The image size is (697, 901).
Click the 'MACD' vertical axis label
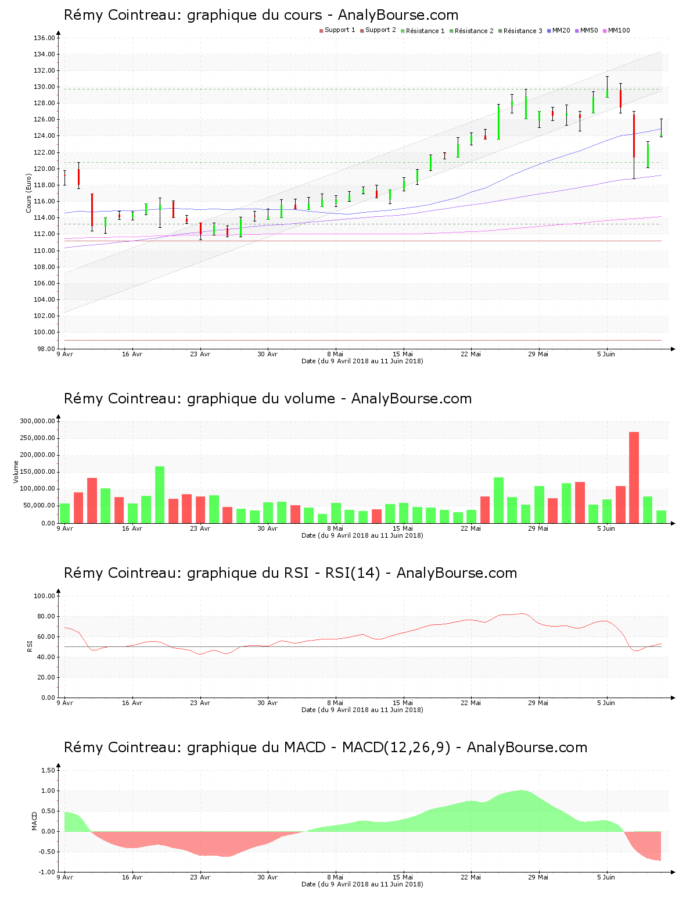click(x=34, y=821)
